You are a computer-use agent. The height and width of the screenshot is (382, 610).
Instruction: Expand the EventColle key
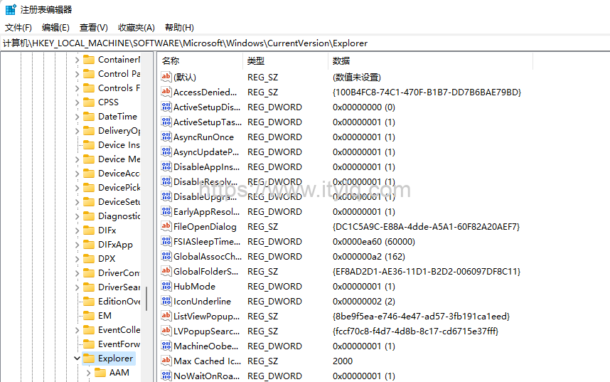[x=77, y=330]
